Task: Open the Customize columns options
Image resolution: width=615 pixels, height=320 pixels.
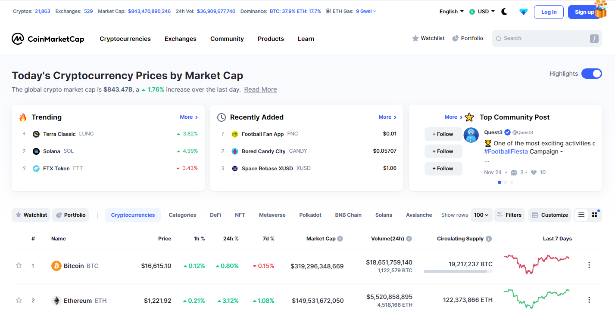Action: tap(550, 215)
